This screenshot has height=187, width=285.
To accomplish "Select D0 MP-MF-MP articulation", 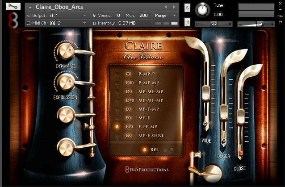I will pos(139,91).
